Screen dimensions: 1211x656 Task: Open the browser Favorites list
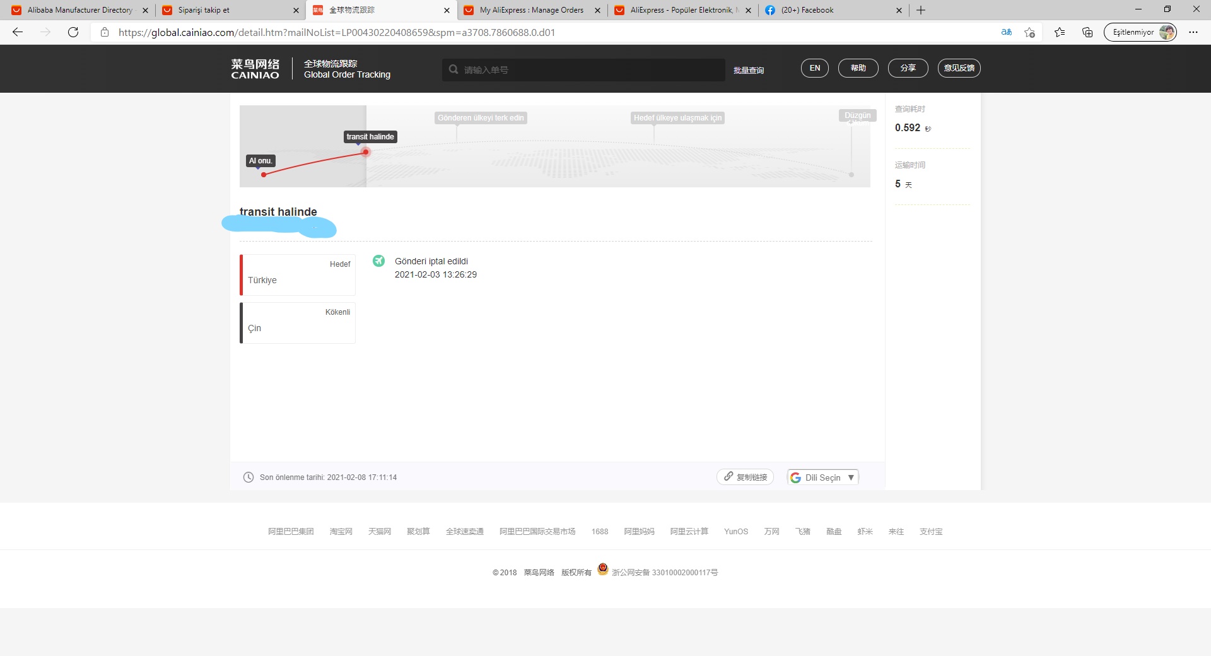[1060, 32]
